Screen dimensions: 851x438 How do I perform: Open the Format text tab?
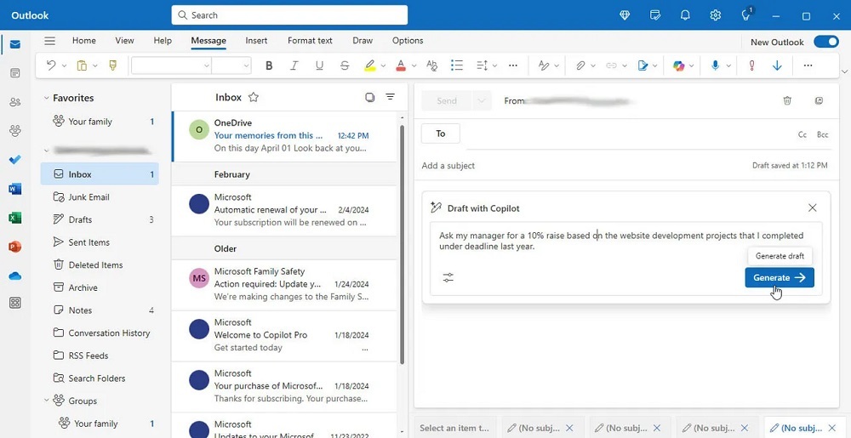(310, 41)
